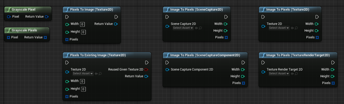Click Texture 2D input pin on Image To Pixels (Texture2D)

[263, 26]
